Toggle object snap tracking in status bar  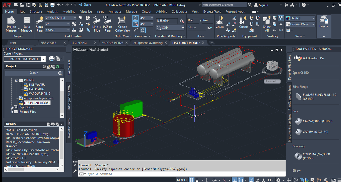(x=234, y=180)
